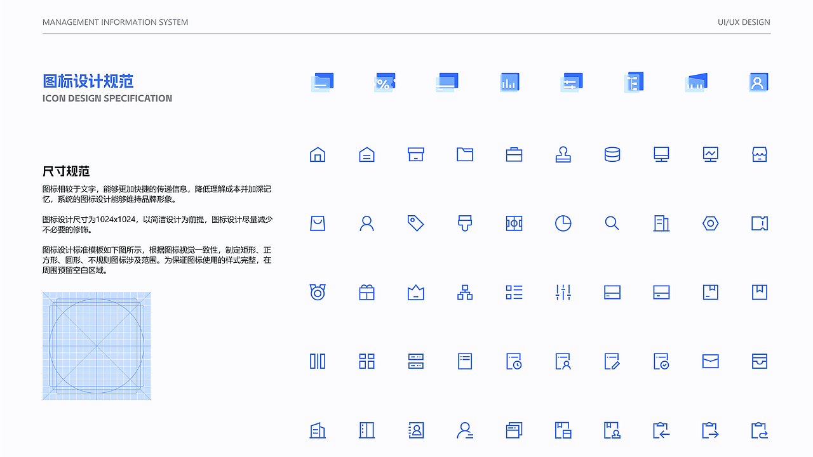Click the rubber stamp icon
The image size is (813, 457).
(x=563, y=154)
